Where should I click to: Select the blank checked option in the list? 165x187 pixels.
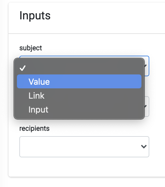[x=79, y=68]
